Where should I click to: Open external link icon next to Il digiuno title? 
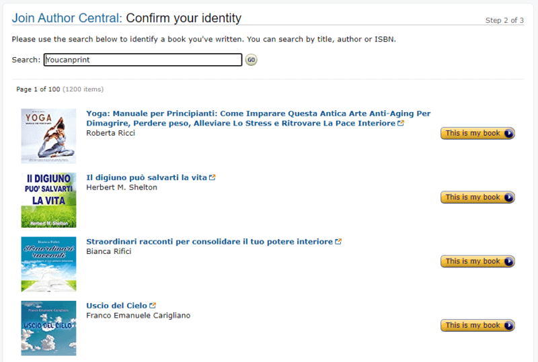(212, 177)
